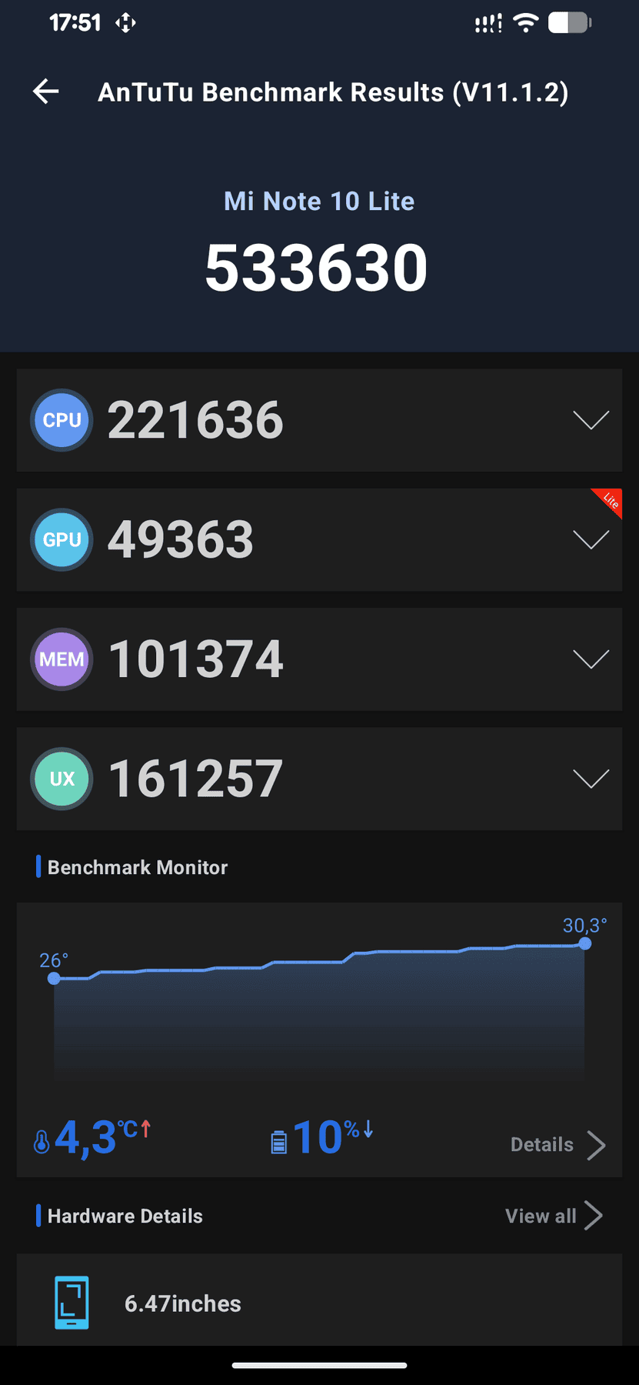Tap the UX score value 161257
The image size is (639, 1385).
tap(196, 779)
